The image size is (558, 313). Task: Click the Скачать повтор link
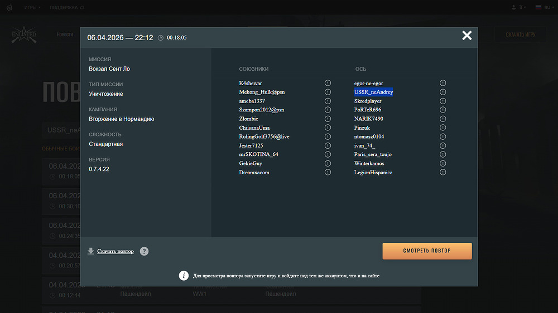coord(116,251)
